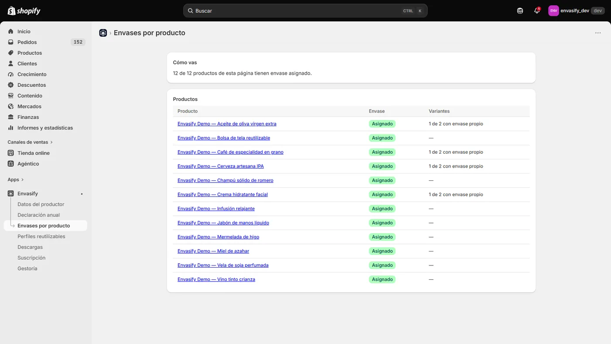Open Datos del productor page

41,204
